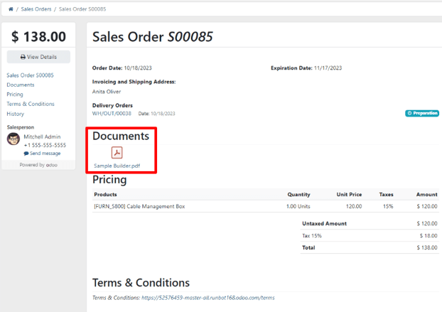Click Mitchell Admin's avatar picture
The height and width of the screenshot is (312, 442).
pos(14,139)
